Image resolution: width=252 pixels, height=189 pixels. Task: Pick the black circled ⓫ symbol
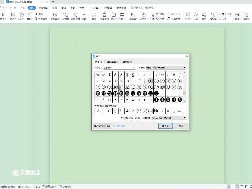(98, 93)
